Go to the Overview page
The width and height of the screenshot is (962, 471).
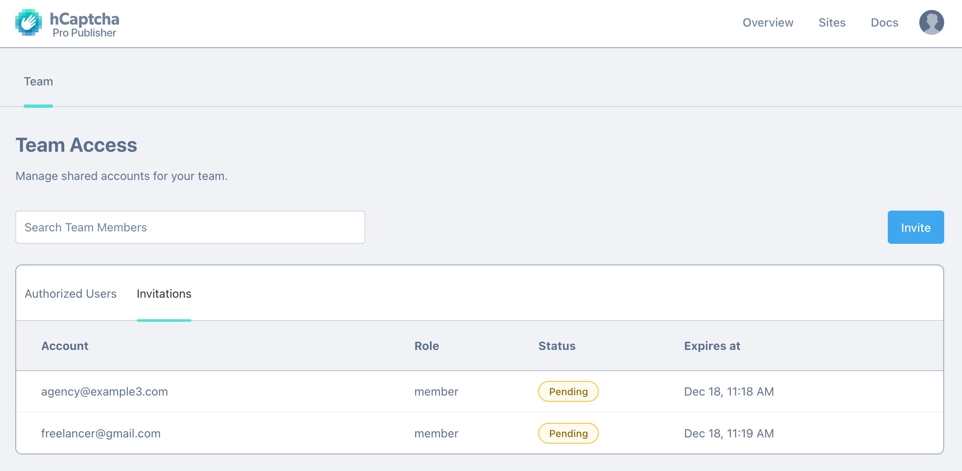(x=768, y=23)
